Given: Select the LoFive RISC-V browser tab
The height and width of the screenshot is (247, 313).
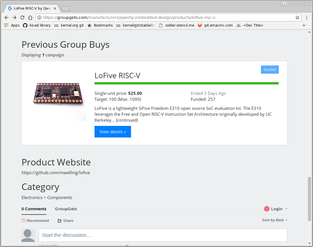Looking at the screenshot, I should (x=32, y=8).
